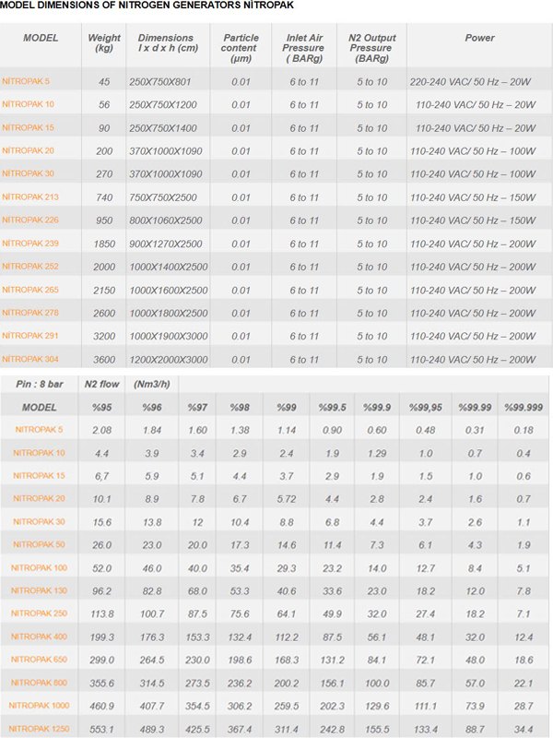Select the NITROPAK 130 flow row label
This screenshot has height=738, width=553.
39,590
